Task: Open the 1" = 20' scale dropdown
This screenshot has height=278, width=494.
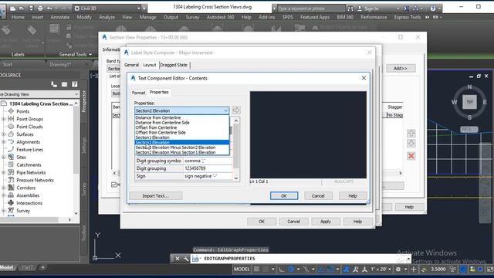Action: click(381, 270)
